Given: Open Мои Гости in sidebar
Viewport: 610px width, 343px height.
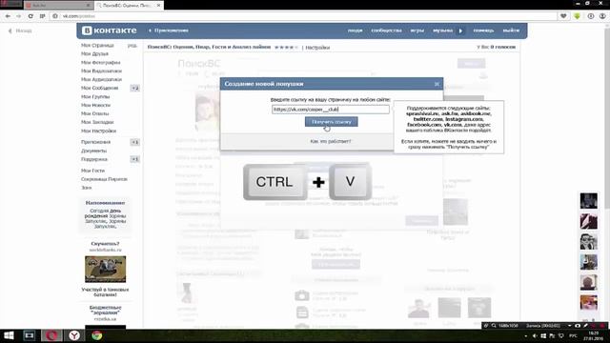Looking at the screenshot, I should click(92, 171).
